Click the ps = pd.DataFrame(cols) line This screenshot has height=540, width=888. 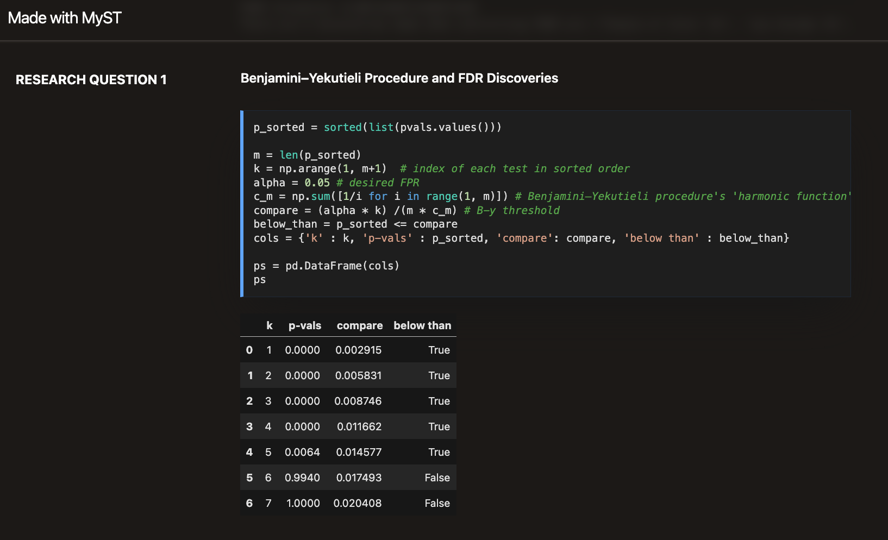326,266
